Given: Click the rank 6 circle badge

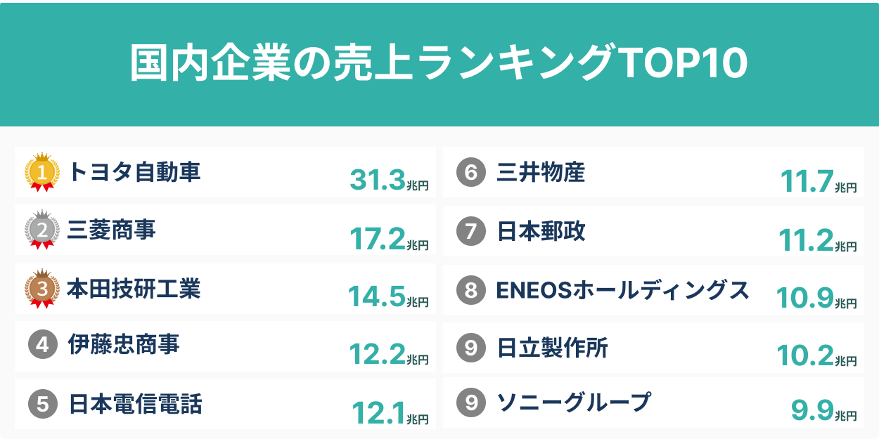Looking at the screenshot, I should pos(470,173).
